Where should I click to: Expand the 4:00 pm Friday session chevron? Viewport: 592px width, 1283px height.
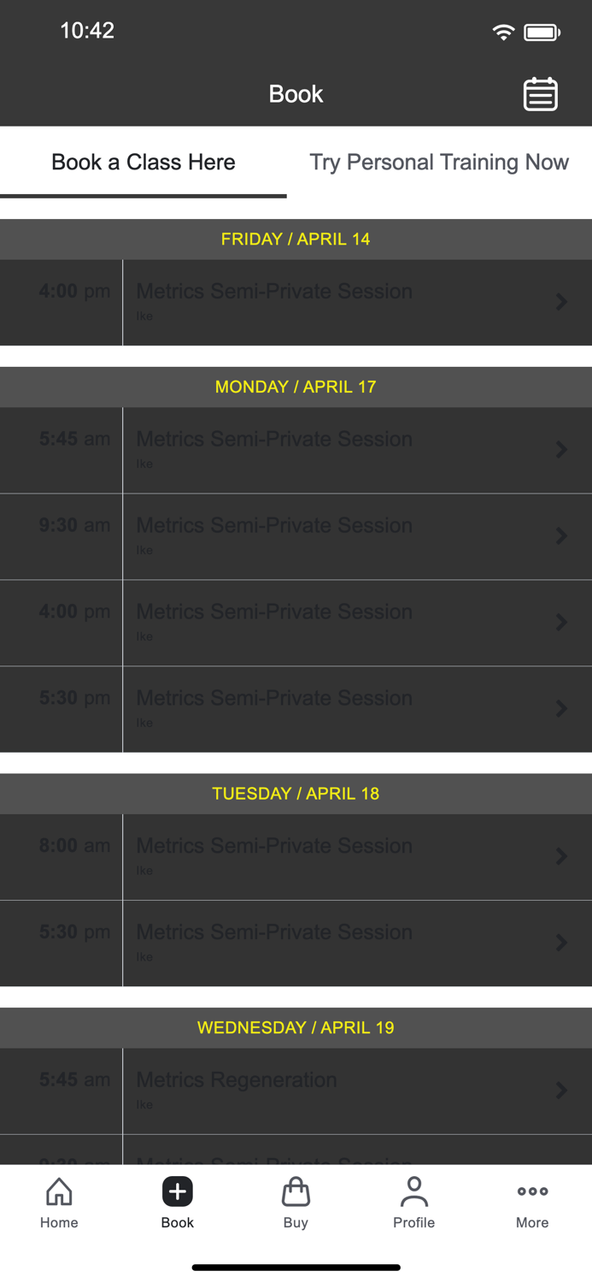coord(561,302)
